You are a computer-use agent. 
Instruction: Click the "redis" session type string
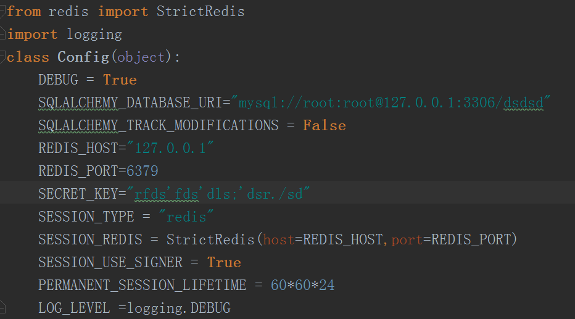tap(186, 217)
